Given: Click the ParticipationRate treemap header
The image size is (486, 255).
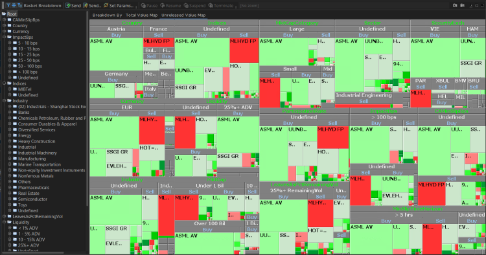Looking at the screenshot, I should tap(305, 111).
